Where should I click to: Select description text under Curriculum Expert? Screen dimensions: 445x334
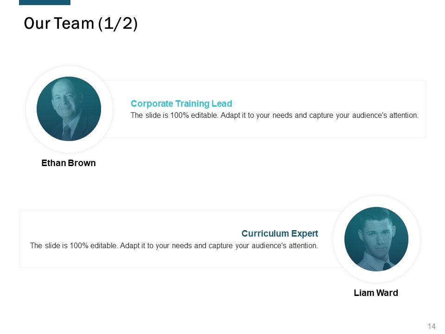tap(174, 246)
